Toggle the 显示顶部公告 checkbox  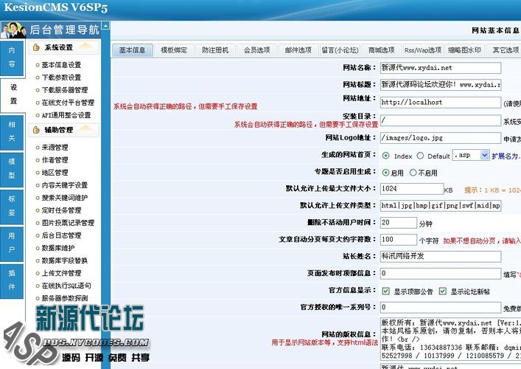(385, 292)
